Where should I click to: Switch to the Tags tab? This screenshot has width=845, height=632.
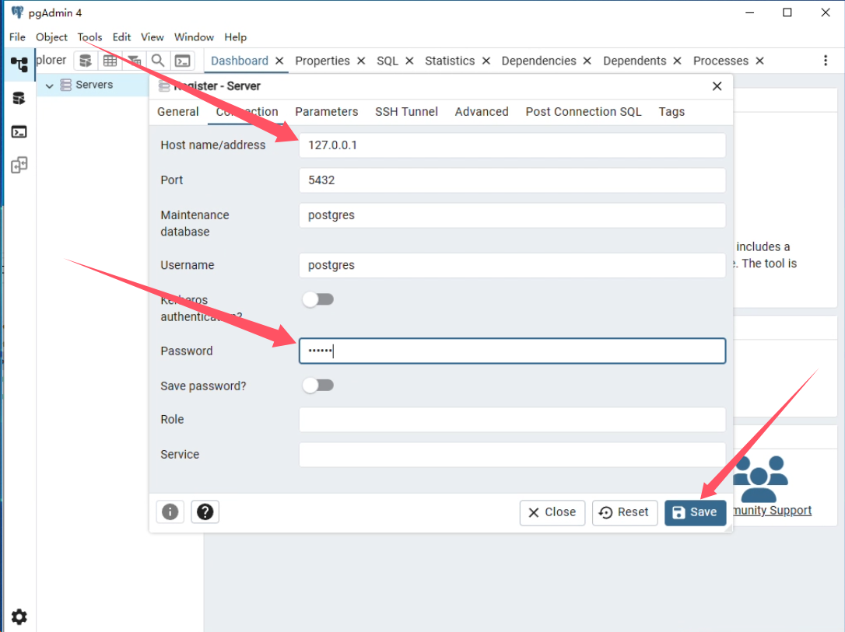(x=671, y=111)
